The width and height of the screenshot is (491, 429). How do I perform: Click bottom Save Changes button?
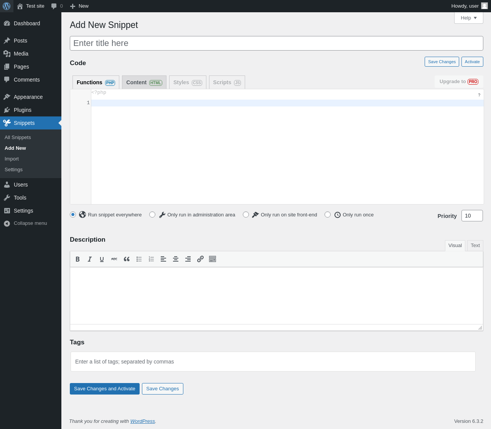[163, 389]
